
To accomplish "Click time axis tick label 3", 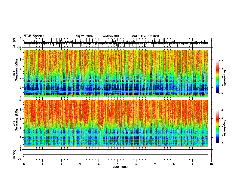I will click(80, 164).
